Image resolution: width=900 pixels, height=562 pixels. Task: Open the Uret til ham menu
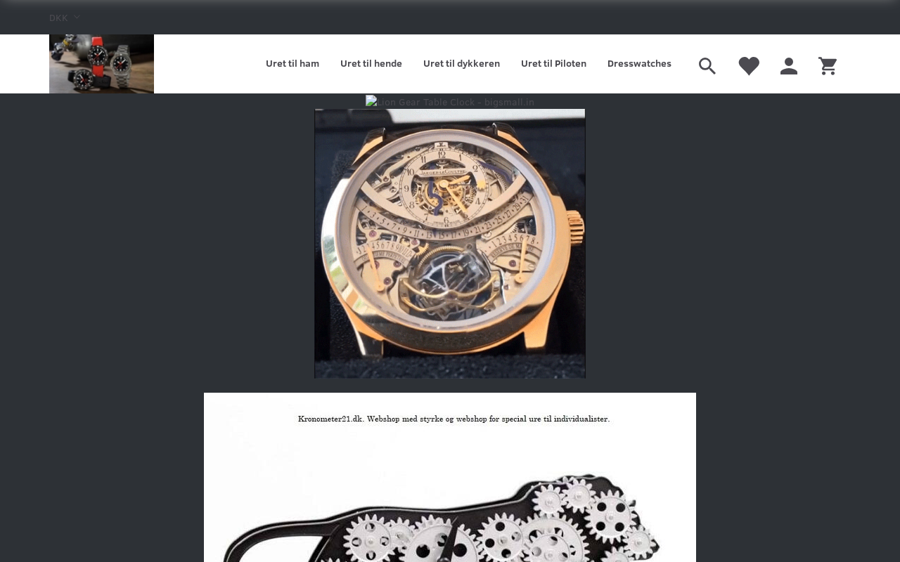point(292,64)
